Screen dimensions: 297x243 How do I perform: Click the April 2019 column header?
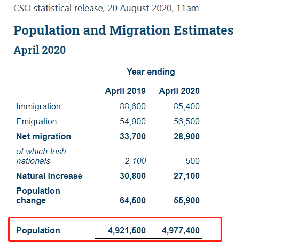(x=126, y=91)
